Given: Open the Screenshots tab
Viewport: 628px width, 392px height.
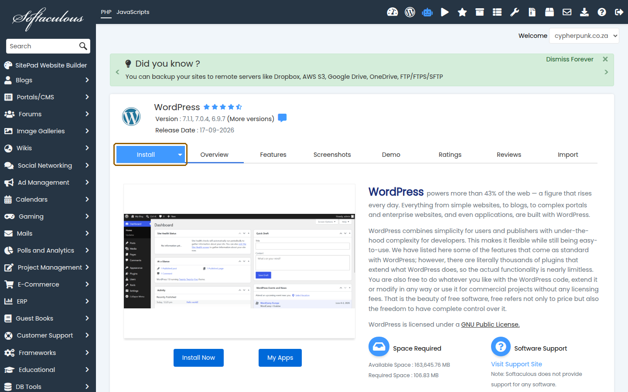Looking at the screenshot, I should coord(332,155).
